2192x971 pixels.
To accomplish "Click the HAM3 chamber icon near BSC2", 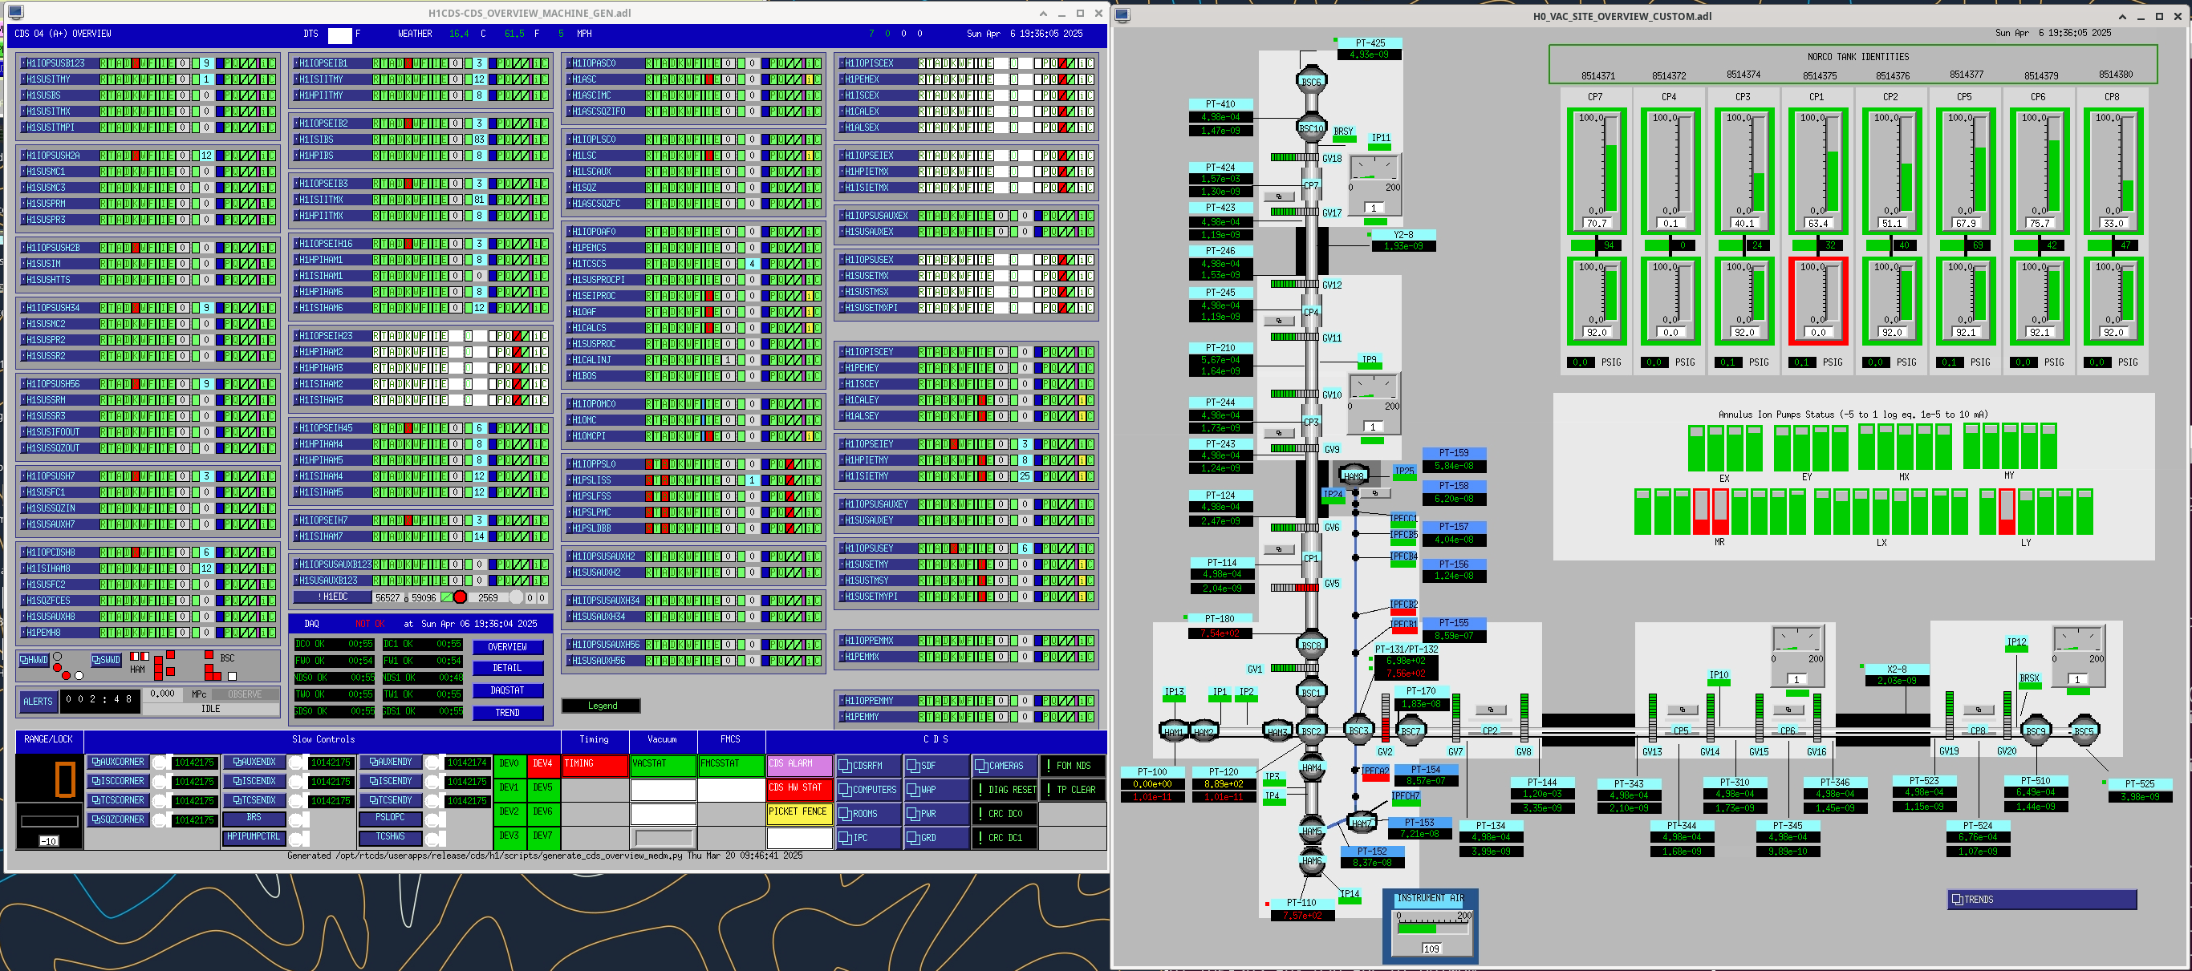I will 1277,731.
